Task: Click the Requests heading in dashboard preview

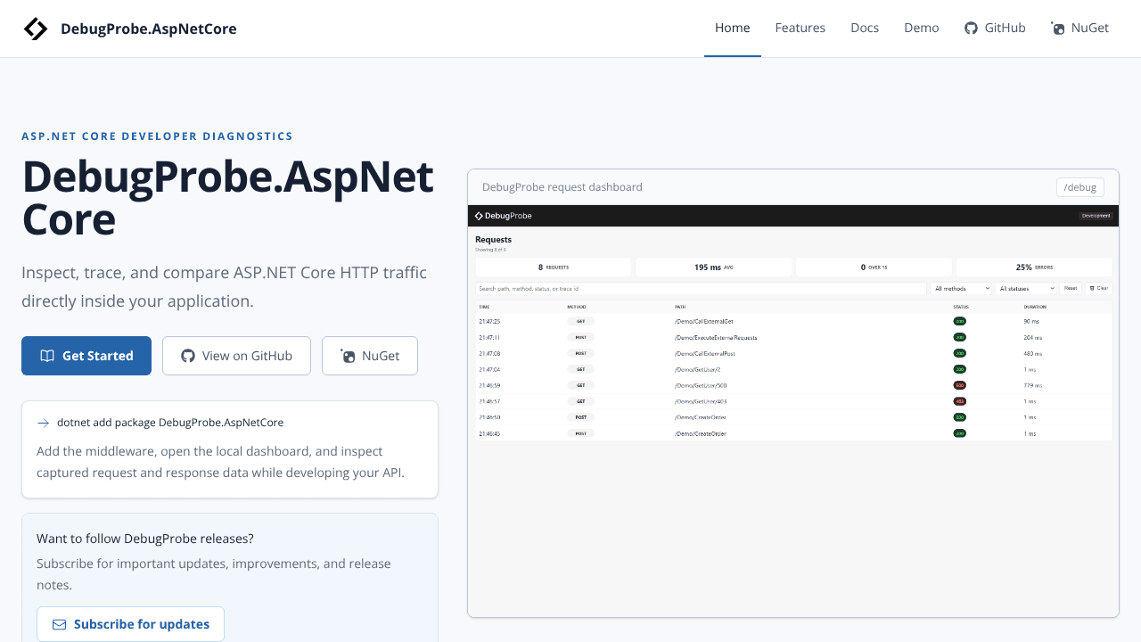Action: point(493,240)
